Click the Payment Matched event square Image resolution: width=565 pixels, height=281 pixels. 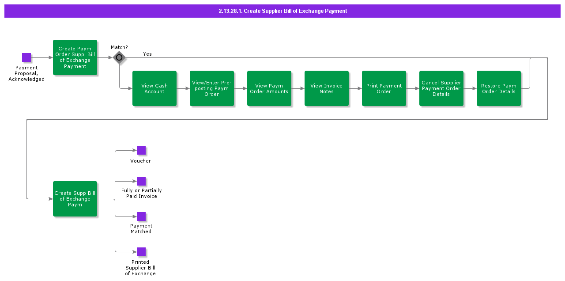coord(141,216)
